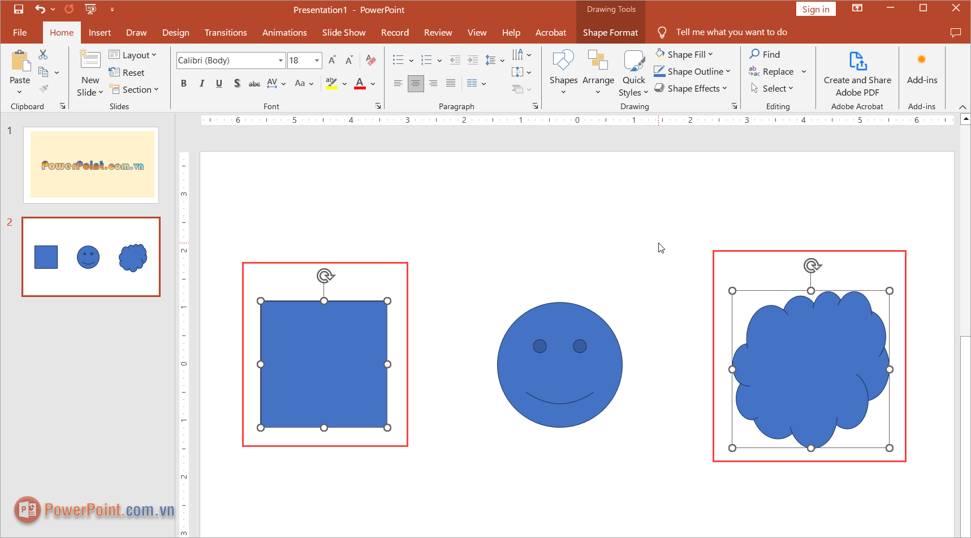Click the Create and Share Adobe PDF icon
The height and width of the screenshot is (538, 971).
[x=857, y=61]
